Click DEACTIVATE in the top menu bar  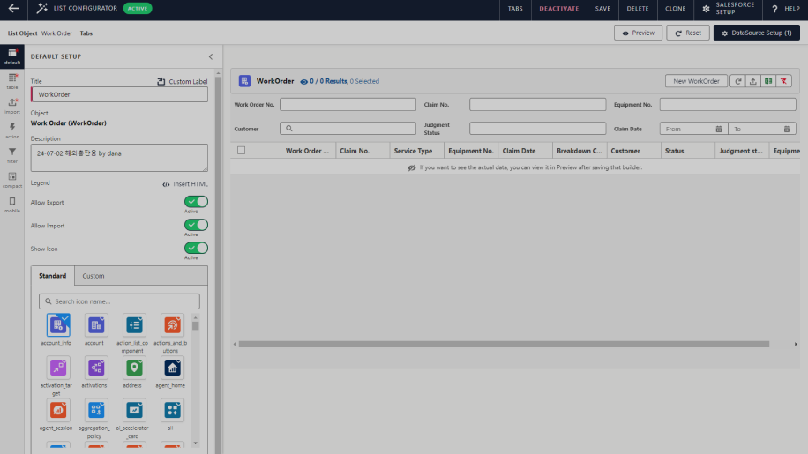coord(559,9)
